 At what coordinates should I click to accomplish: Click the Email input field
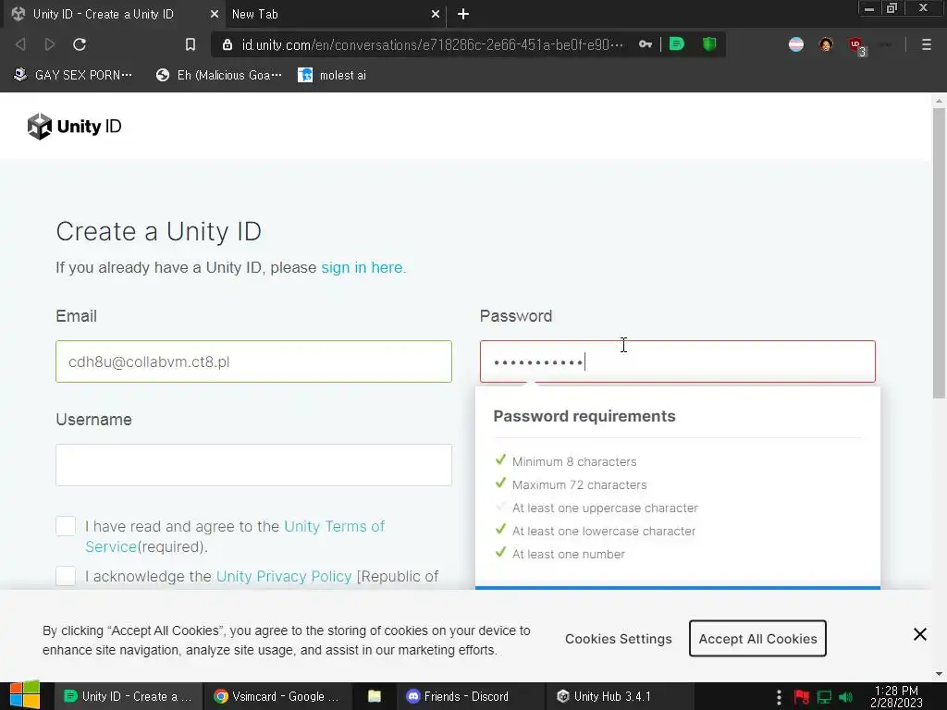253,361
